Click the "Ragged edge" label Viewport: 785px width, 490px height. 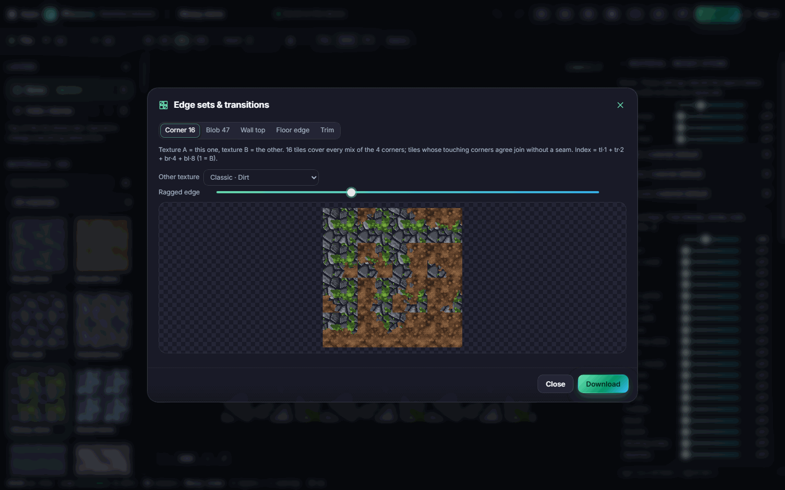[x=179, y=192]
